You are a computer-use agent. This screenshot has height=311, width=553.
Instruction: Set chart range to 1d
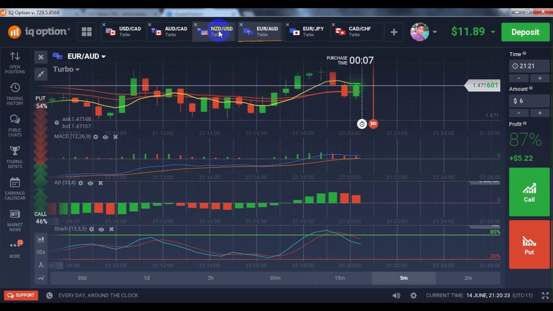146,278
